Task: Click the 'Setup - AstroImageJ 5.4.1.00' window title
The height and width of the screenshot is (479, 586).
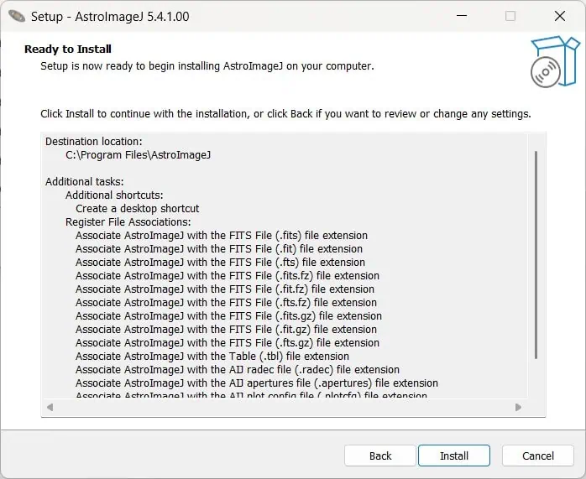Action: point(110,17)
